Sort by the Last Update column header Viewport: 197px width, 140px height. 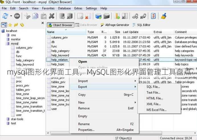[x=137, y=32]
